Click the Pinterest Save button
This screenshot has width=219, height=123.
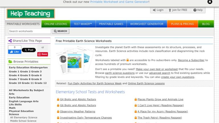42,54
